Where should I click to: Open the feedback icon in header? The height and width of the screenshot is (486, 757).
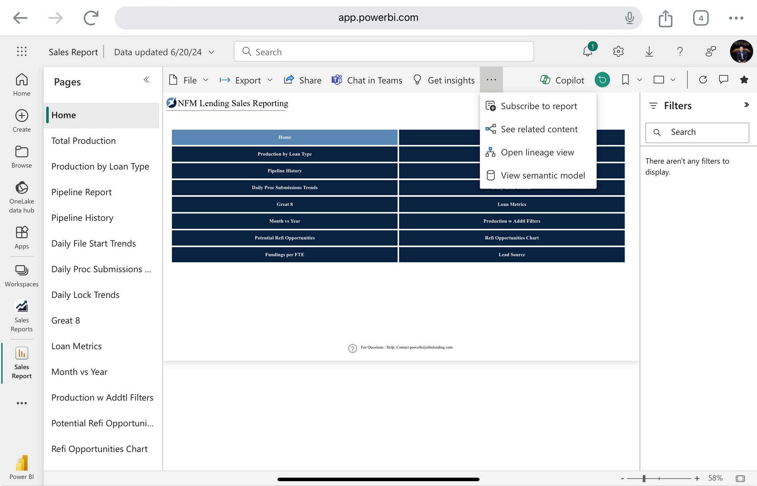(710, 51)
